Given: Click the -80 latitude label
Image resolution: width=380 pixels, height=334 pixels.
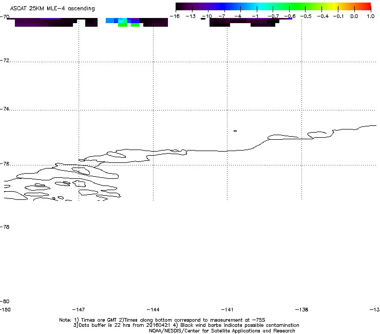Looking at the screenshot, I should click(5, 301).
